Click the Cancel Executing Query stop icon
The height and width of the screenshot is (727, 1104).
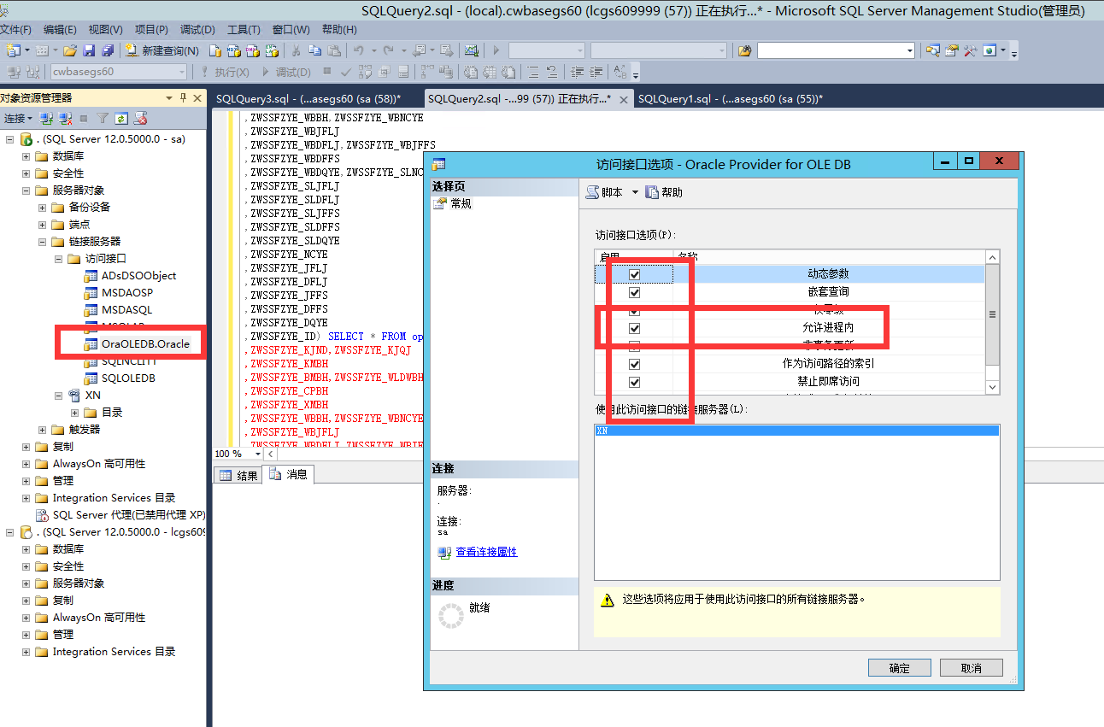tap(328, 73)
